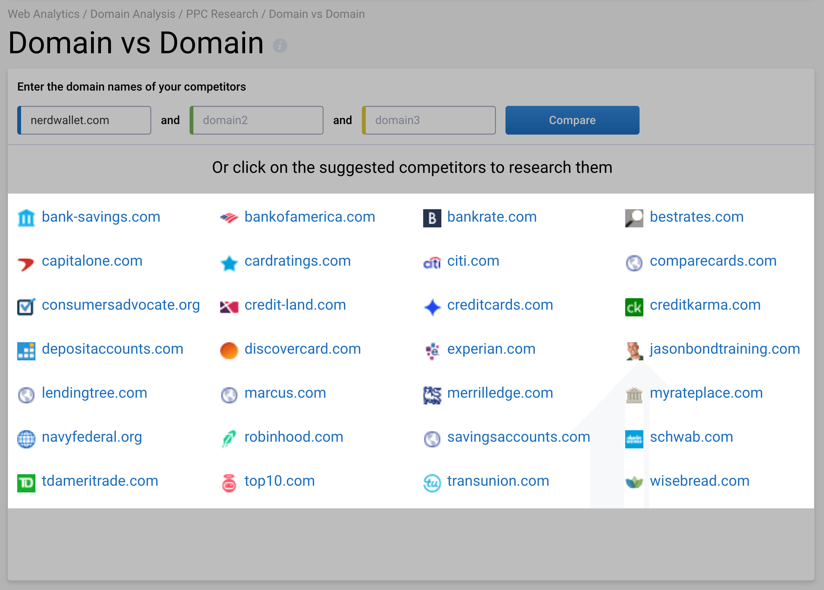Select cardratings.com competitor link
The width and height of the screenshot is (824, 590).
click(x=297, y=261)
